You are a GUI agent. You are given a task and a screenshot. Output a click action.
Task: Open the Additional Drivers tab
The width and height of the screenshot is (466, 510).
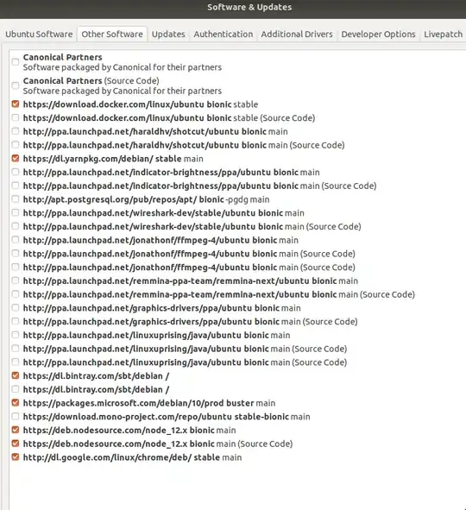(297, 35)
